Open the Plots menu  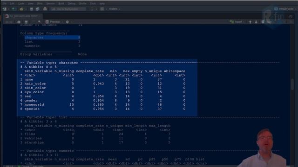point(40,3)
